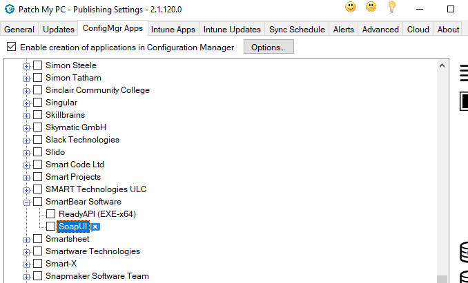Check the SoapUI checkbox

pos(51,227)
